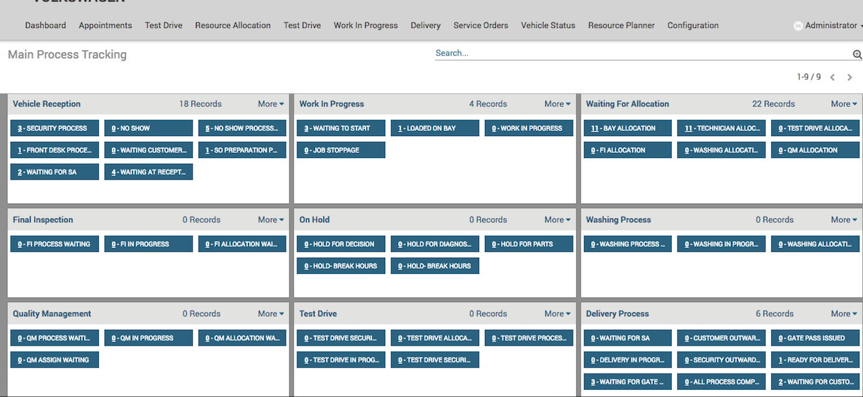Go to previous page arrow

tap(832, 77)
